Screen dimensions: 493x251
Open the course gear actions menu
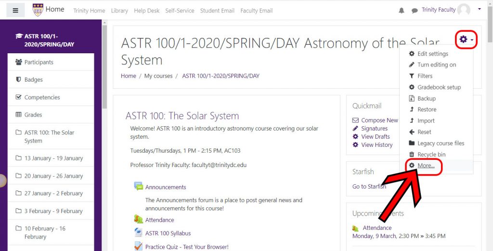466,39
